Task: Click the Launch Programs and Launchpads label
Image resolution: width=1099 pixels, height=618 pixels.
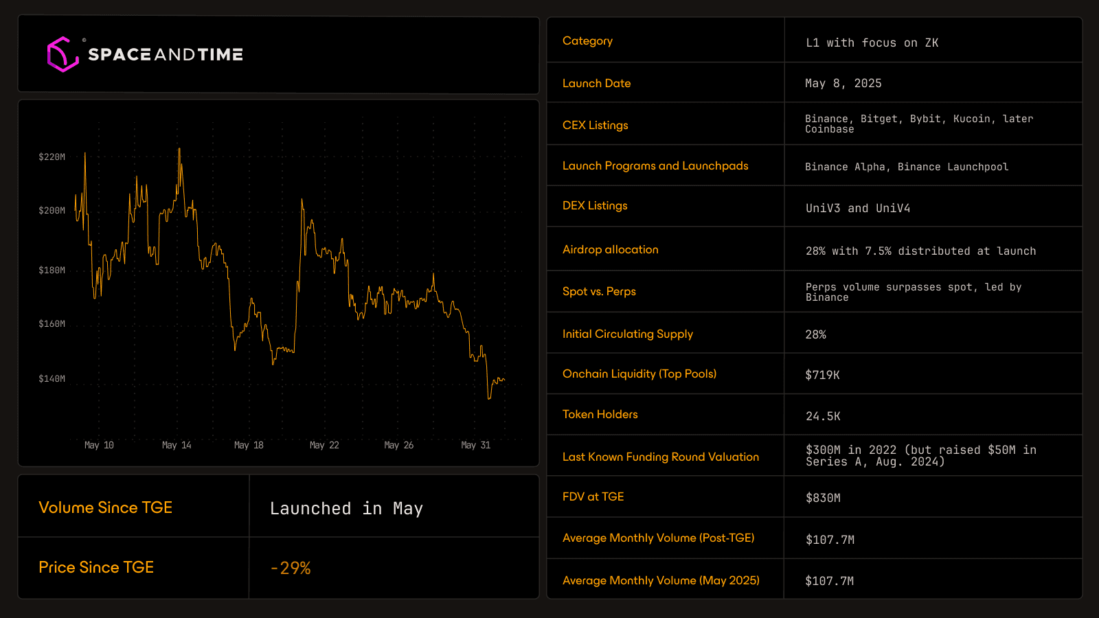Action: (655, 166)
